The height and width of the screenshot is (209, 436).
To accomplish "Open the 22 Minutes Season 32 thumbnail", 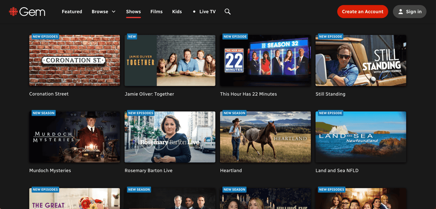I will [266, 60].
